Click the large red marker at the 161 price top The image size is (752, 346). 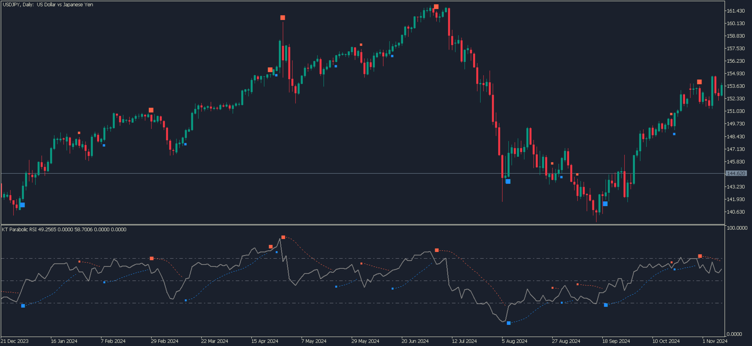(436, 7)
